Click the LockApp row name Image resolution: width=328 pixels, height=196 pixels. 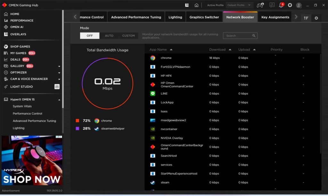click(167, 102)
